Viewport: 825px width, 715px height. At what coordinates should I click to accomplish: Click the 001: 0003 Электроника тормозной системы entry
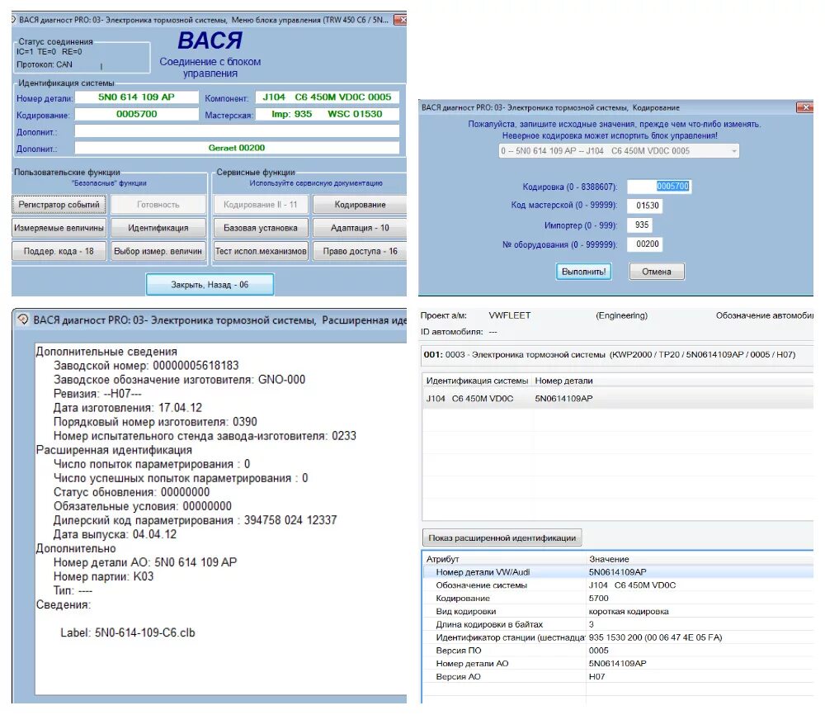pyautogui.click(x=617, y=355)
